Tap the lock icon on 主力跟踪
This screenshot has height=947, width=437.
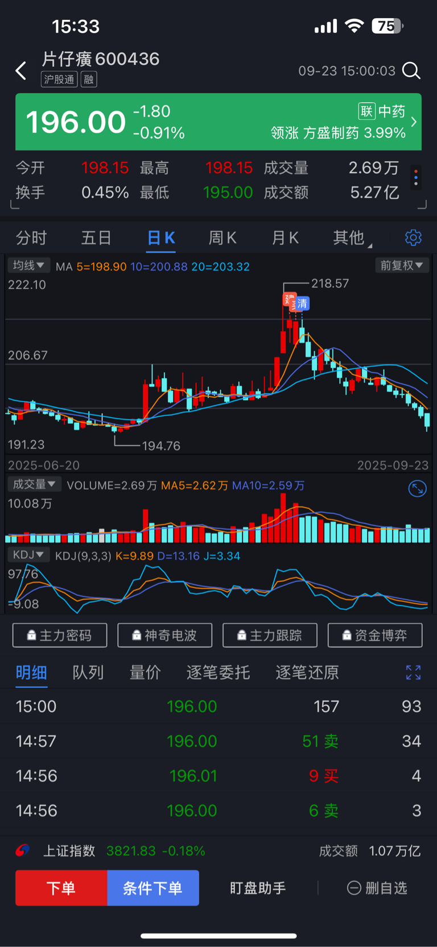[242, 635]
